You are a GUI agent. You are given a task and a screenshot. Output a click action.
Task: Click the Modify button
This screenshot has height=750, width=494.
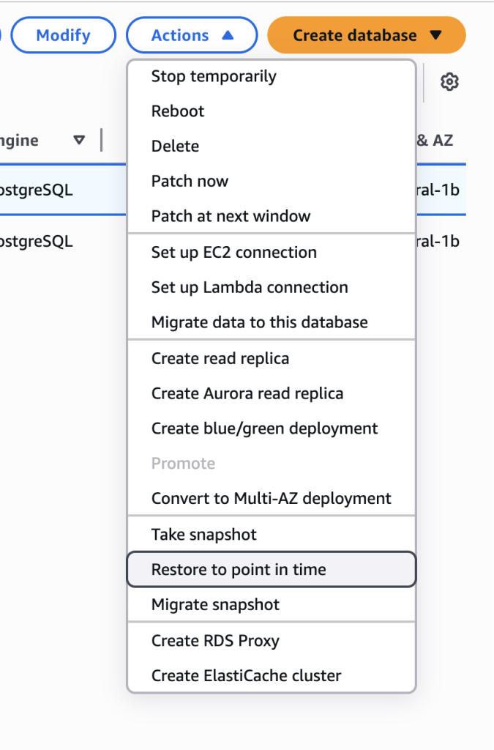tap(63, 35)
